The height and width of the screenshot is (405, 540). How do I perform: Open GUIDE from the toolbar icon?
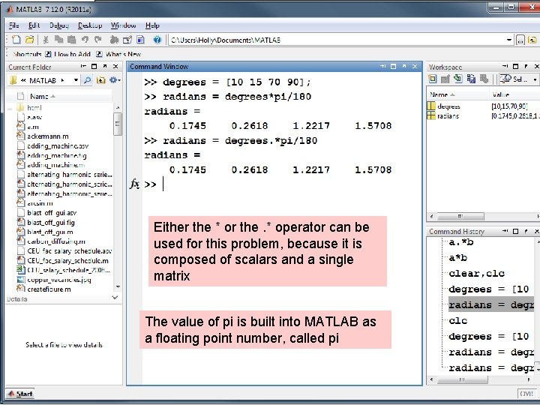click(127, 40)
